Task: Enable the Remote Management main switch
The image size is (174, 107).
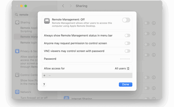Action: coord(126,20)
